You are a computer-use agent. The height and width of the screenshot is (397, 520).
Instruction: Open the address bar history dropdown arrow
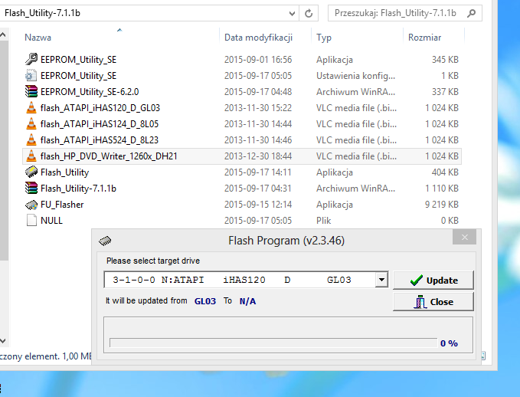click(292, 13)
